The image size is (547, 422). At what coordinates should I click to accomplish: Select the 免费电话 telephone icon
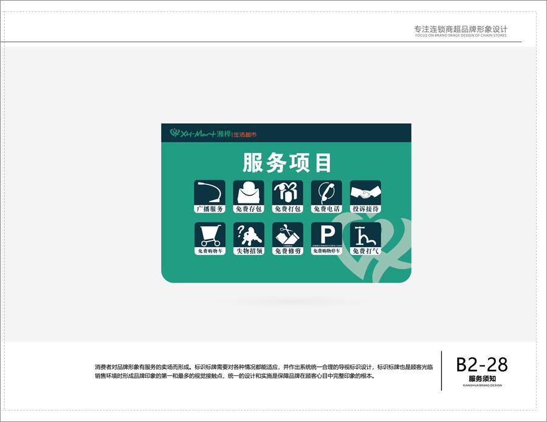click(x=326, y=197)
